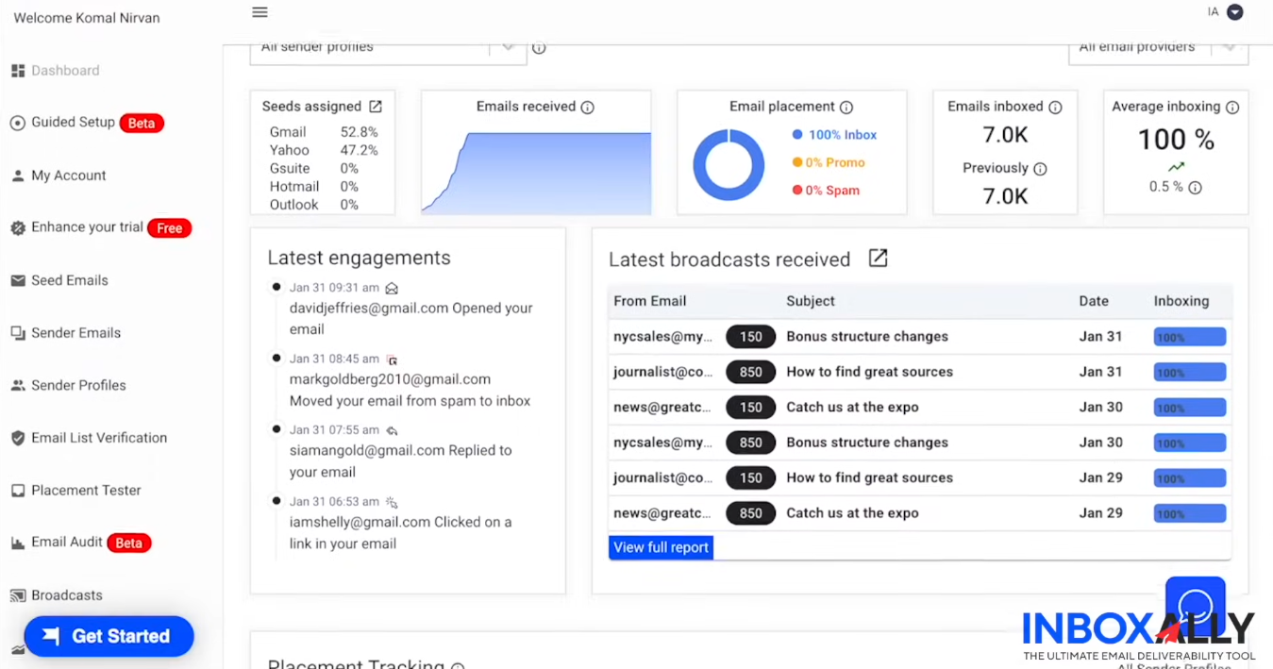This screenshot has height=669, width=1273.
Task: Click Emails inboxed info icon
Action: point(1055,108)
